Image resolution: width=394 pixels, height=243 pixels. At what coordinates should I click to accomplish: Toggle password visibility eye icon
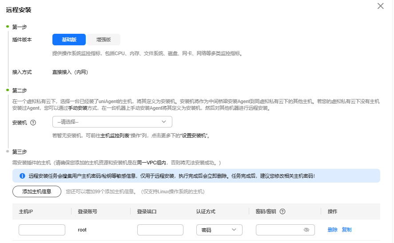tap(306, 230)
